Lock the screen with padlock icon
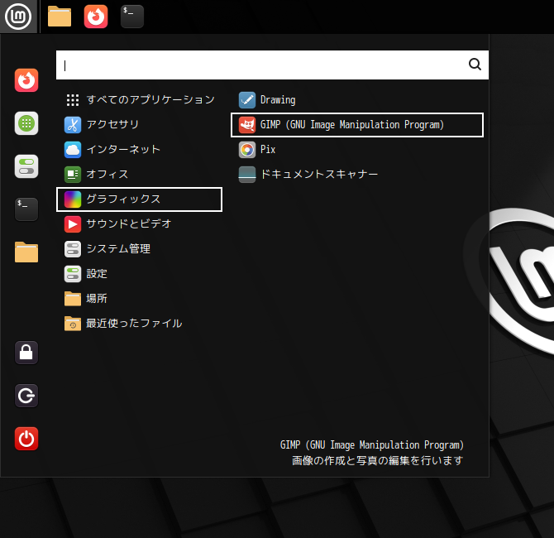 26,353
